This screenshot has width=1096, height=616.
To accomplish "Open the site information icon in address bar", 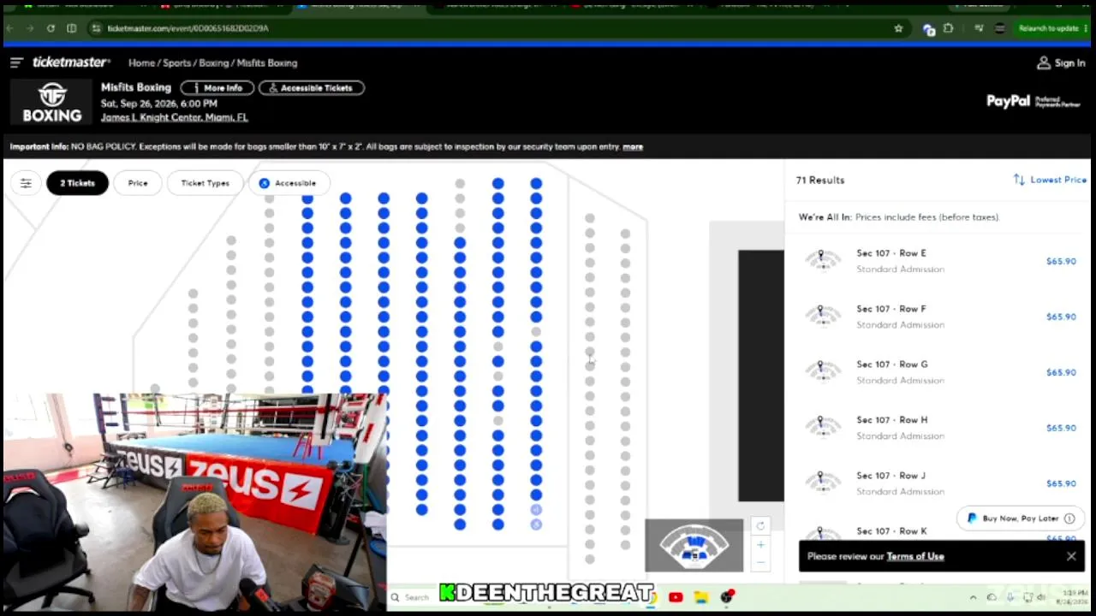I will pyautogui.click(x=96, y=28).
